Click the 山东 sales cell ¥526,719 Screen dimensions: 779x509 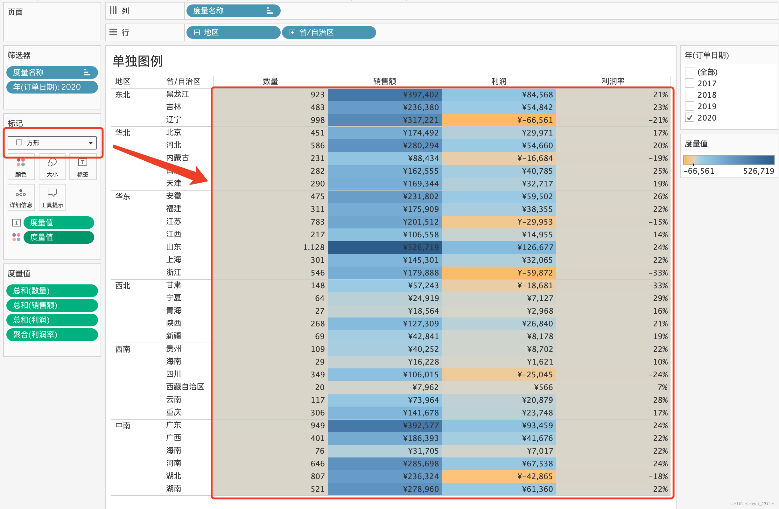pos(385,247)
